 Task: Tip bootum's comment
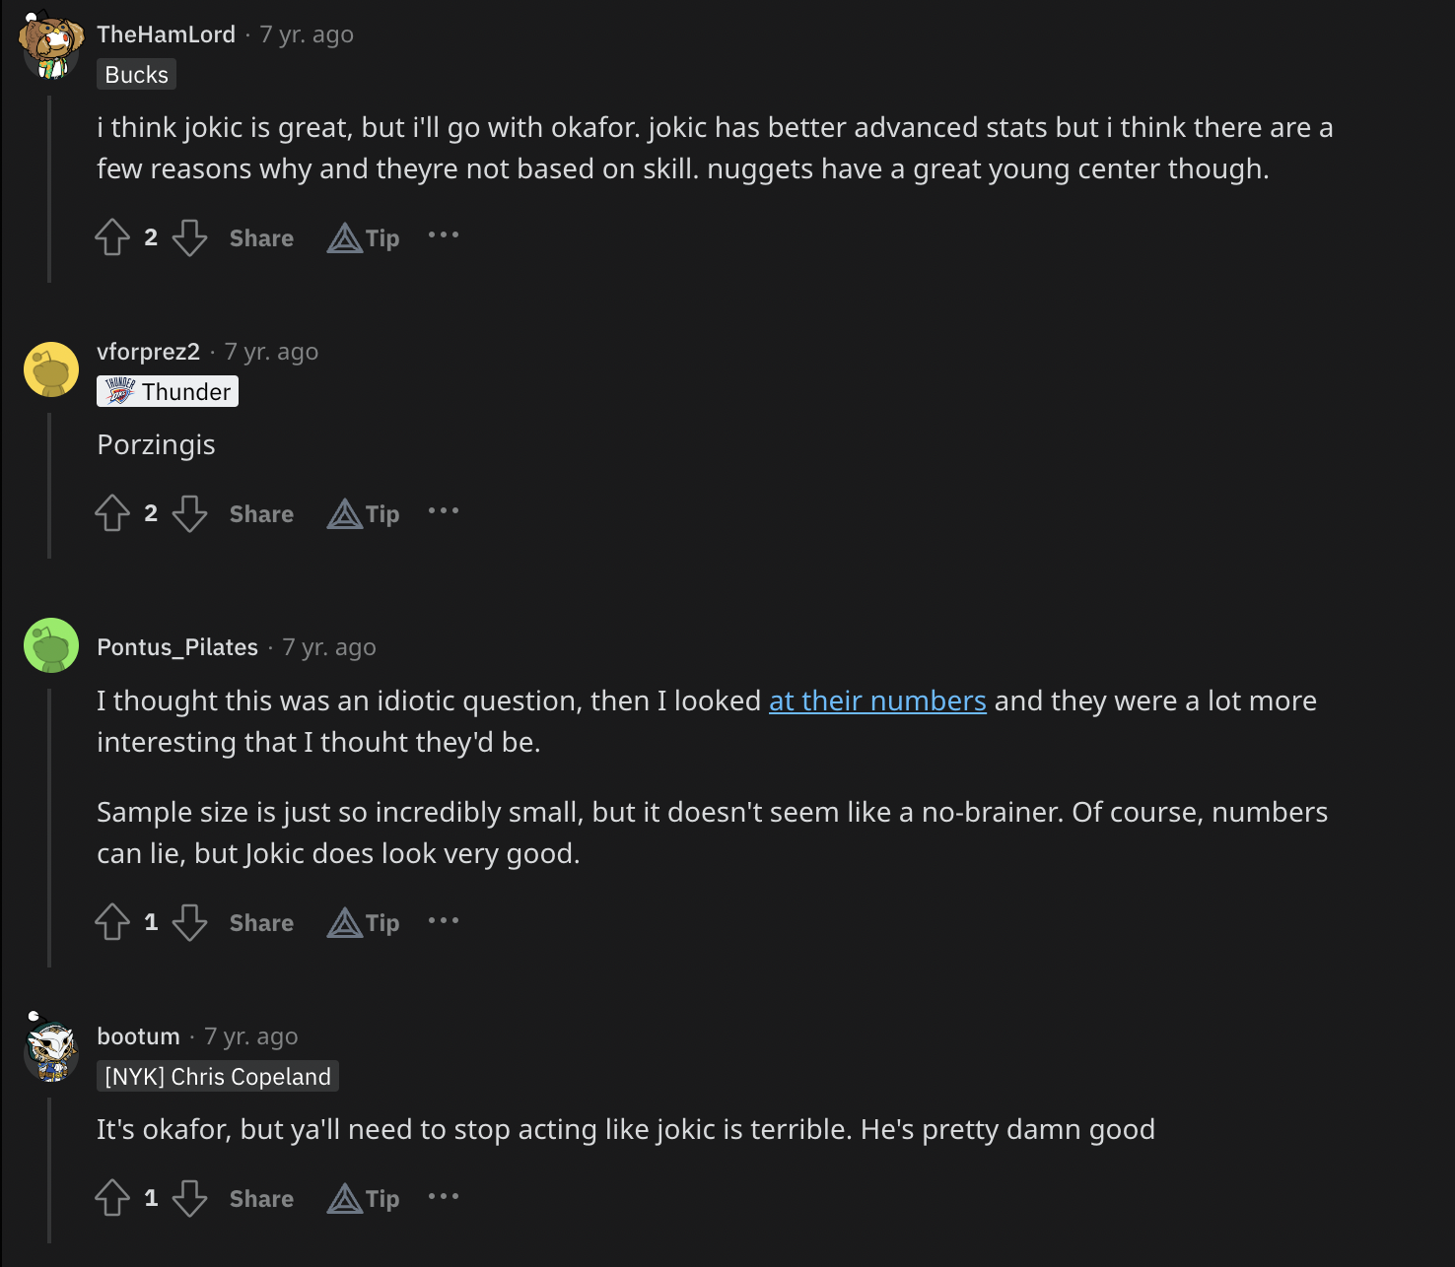coord(364,1199)
